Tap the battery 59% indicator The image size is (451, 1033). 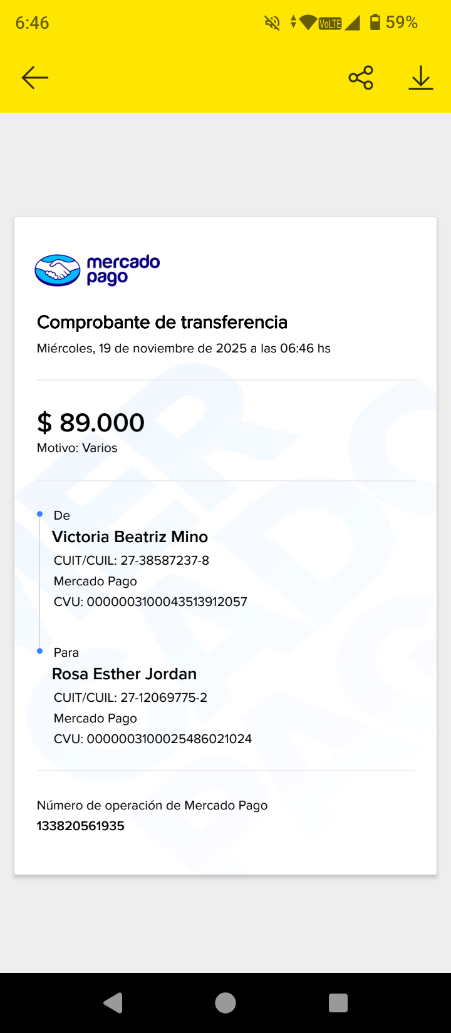pyautogui.click(x=393, y=23)
